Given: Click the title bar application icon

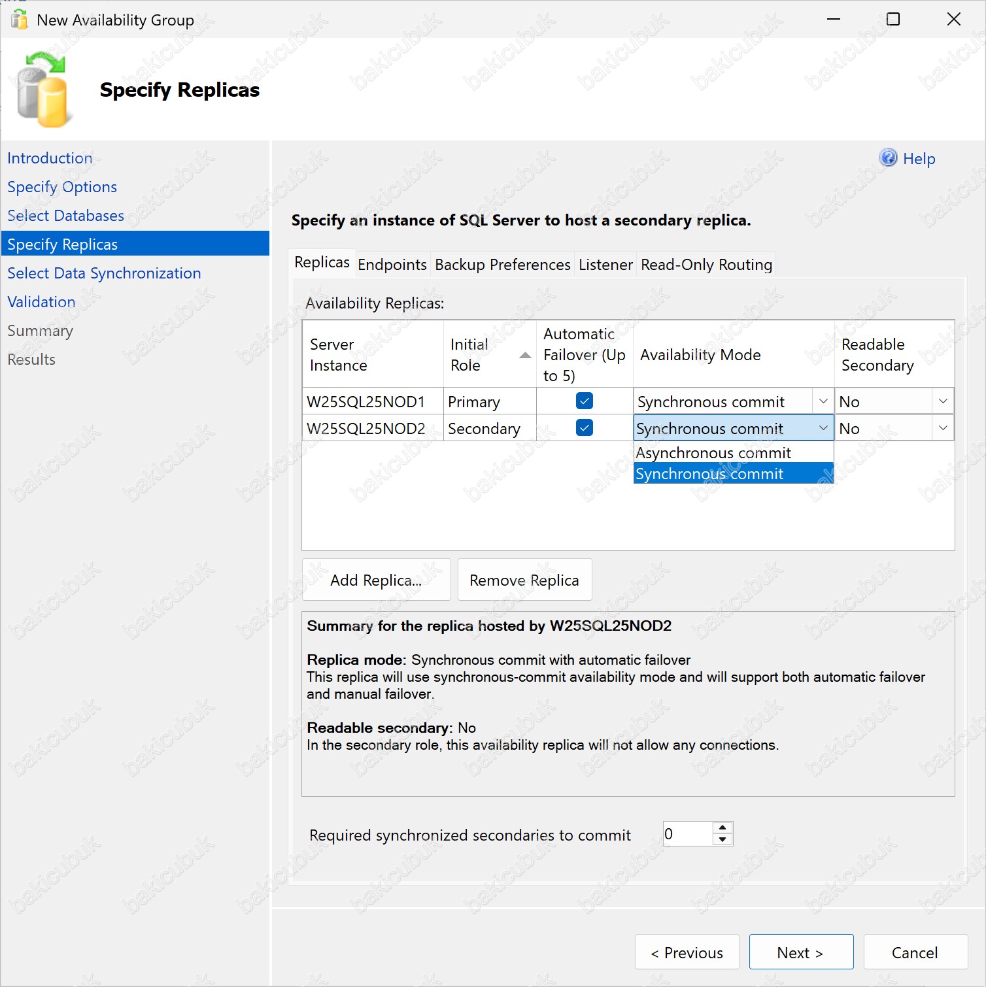Looking at the screenshot, I should (x=20, y=20).
